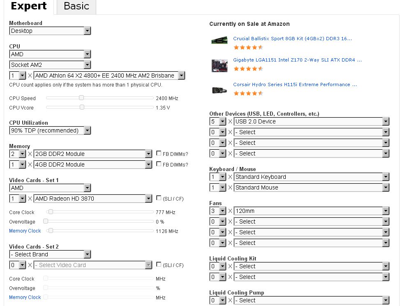The image size is (400, 306).
Task: Open the CPU Utilization dropdown
Action: tap(50, 130)
